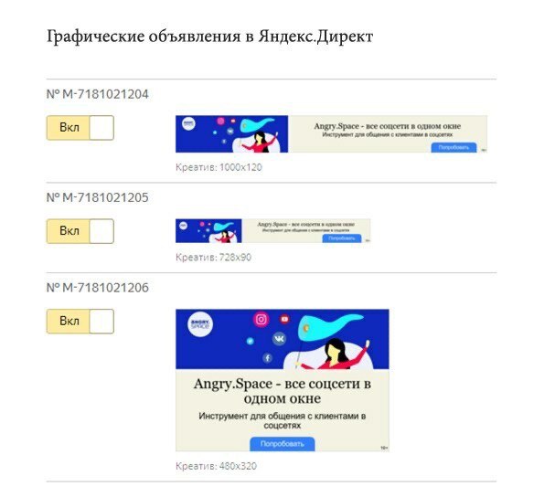Click the Angry Space logo in the 1000x120 banner
The width and height of the screenshot is (555, 497).
[188, 124]
